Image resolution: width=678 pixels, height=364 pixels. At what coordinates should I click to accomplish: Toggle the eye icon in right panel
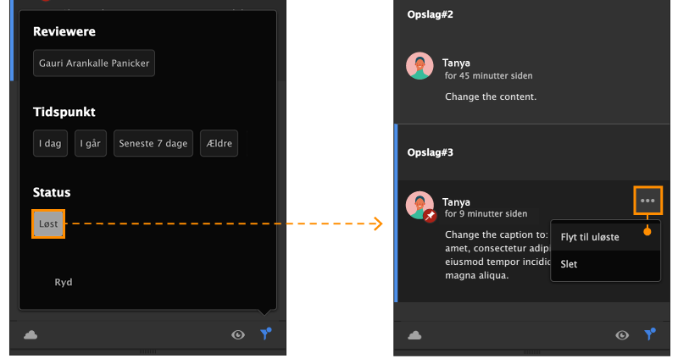(623, 334)
